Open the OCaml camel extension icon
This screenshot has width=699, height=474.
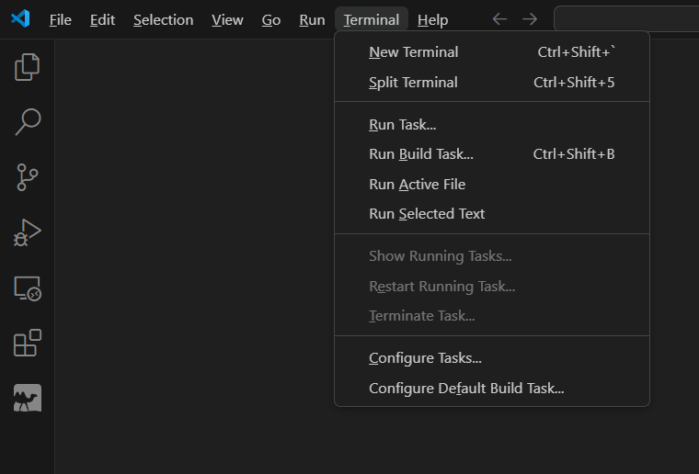(x=28, y=398)
